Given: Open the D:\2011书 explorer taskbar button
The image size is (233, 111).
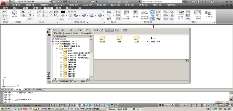Looking at the screenshot, I should click(x=51, y=109).
